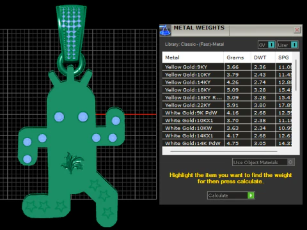Toggle Use Object Materials option
Viewport: 307px width, 230px height.
pos(264,162)
